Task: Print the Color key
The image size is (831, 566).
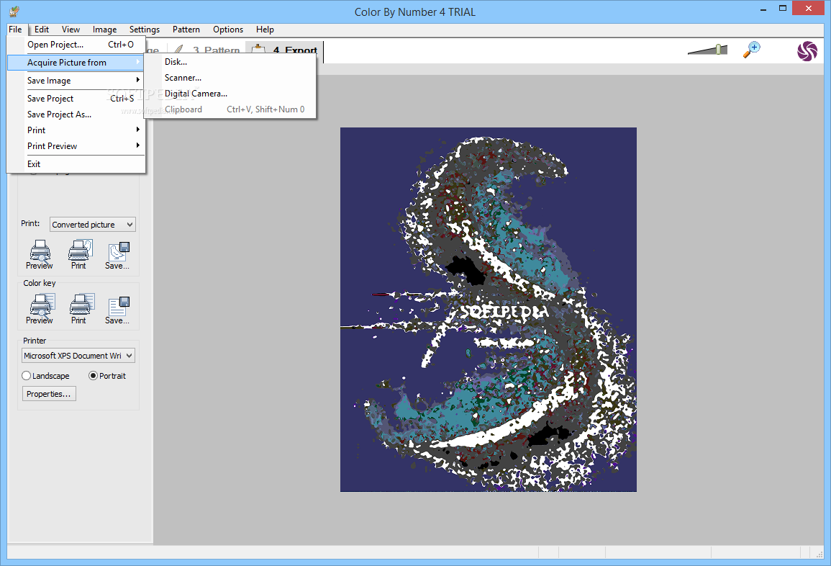Action: (80, 309)
